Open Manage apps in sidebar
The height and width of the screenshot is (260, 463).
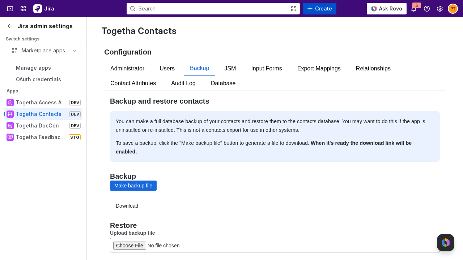[x=33, y=68]
